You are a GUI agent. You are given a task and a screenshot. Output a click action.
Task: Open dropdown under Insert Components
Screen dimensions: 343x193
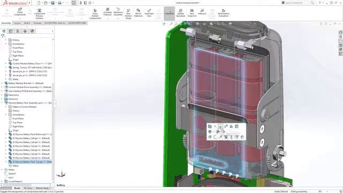point(20,18)
